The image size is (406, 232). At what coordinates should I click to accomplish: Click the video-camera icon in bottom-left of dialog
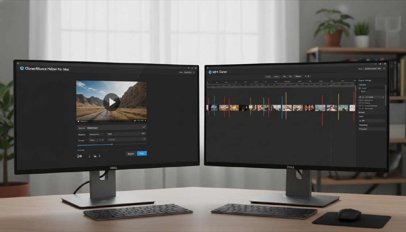[x=79, y=156]
